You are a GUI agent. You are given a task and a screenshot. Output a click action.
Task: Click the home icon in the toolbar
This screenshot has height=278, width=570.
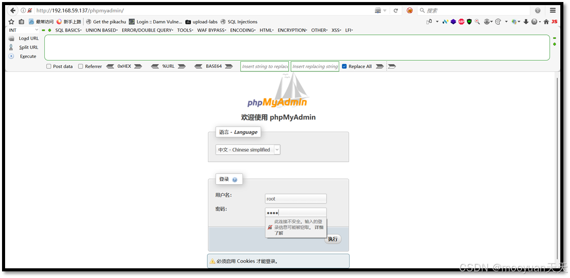pyautogui.click(x=547, y=21)
